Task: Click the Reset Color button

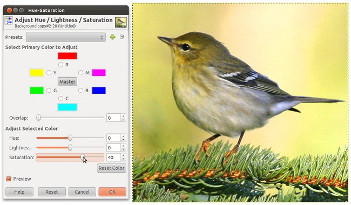Action: [111, 168]
